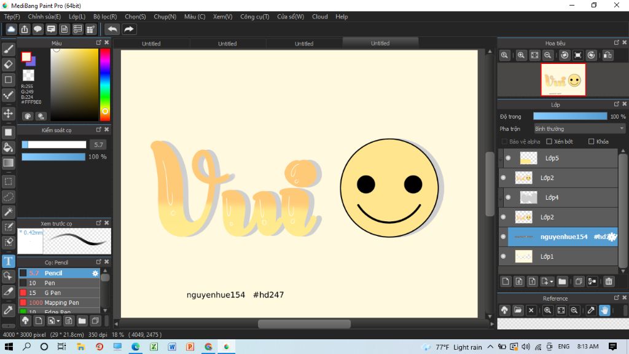Click the Undo arrow button

click(x=113, y=29)
